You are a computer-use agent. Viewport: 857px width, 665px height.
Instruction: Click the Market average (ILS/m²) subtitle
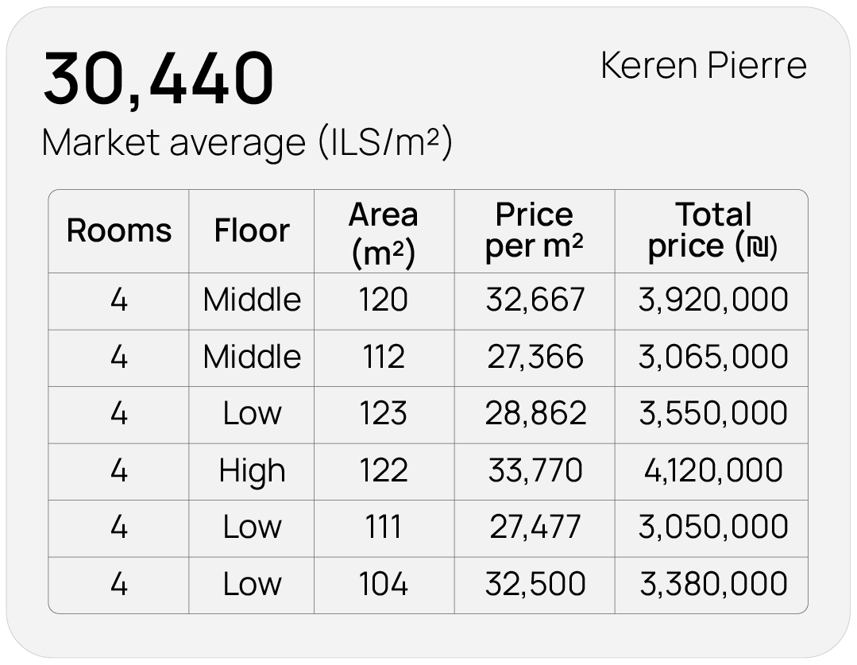click(247, 143)
